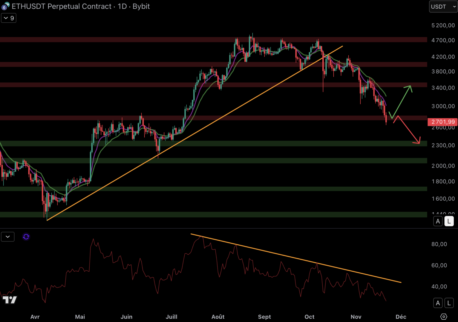Image resolution: width=458 pixels, height=322 pixels.
Task: Toggle log scale 'L' on the main price pane
Action: click(449, 221)
